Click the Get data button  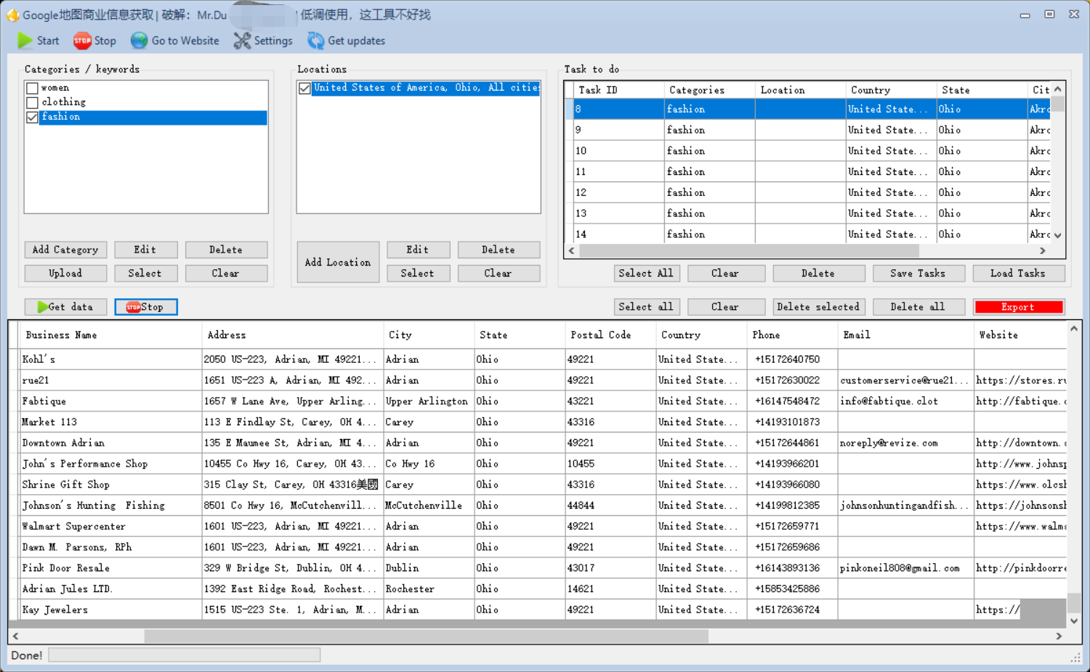coord(65,307)
